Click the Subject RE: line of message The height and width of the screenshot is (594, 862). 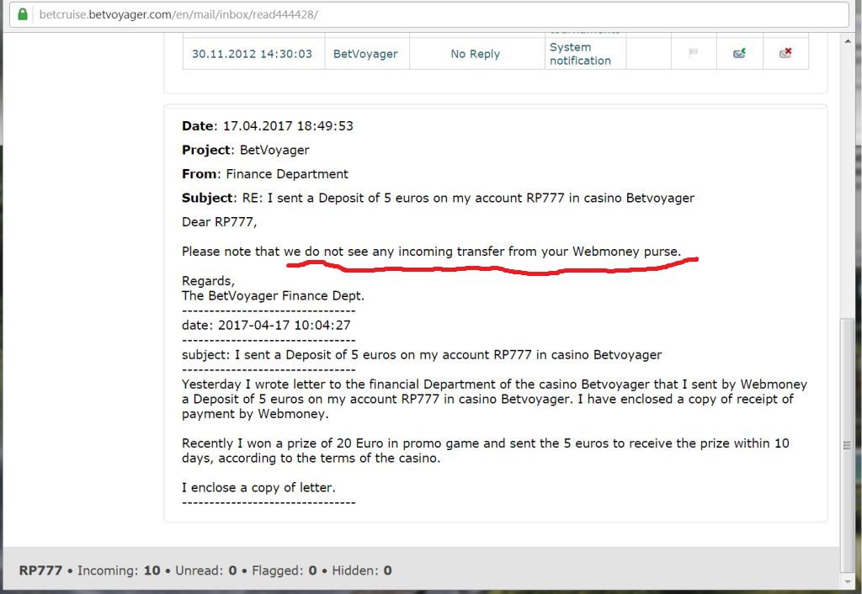(x=438, y=198)
